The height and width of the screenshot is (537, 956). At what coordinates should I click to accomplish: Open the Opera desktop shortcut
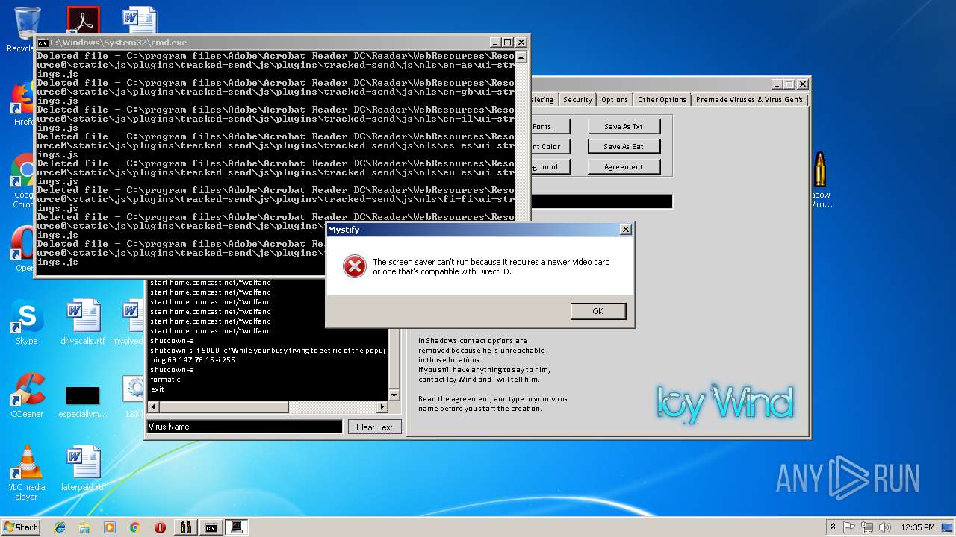(x=22, y=250)
